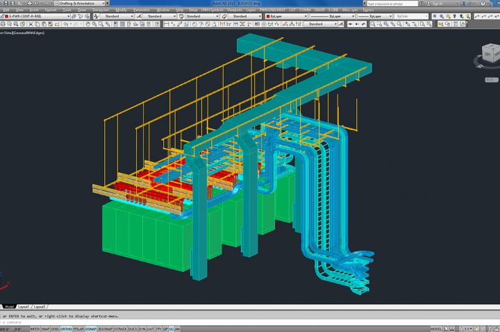
Task: Click the Pan hand tool icon
Action: [x=87, y=24]
